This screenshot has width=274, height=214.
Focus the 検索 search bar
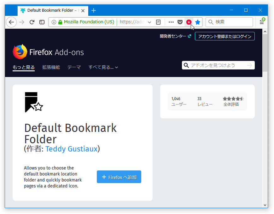tap(229, 22)
